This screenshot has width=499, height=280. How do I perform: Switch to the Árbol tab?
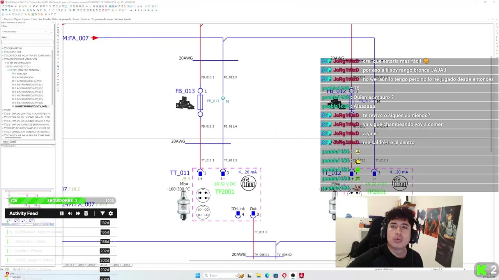coord(5,142)
